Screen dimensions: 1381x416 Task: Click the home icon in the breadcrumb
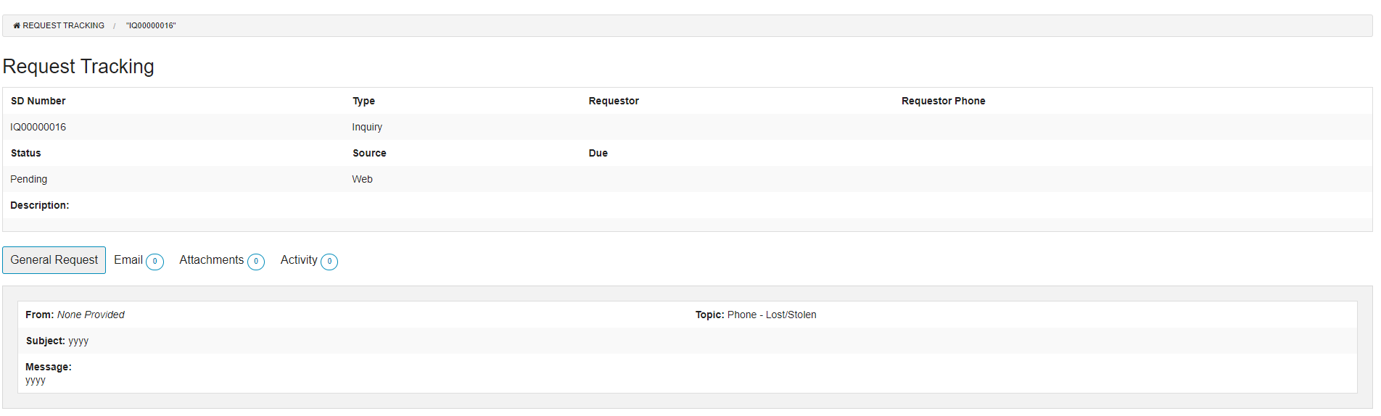pyautogui.click(x=17, y=25)
